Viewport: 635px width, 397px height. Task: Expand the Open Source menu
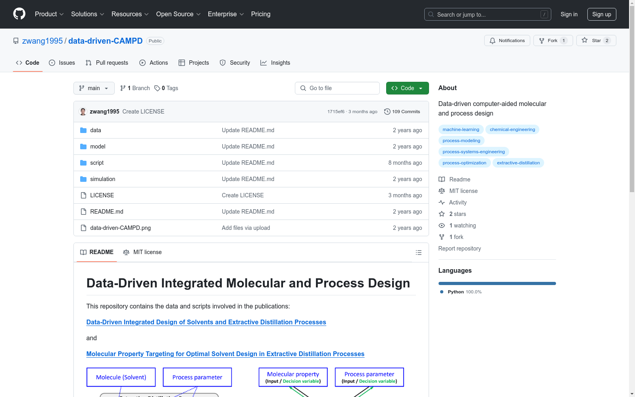[x=179, y=14]
